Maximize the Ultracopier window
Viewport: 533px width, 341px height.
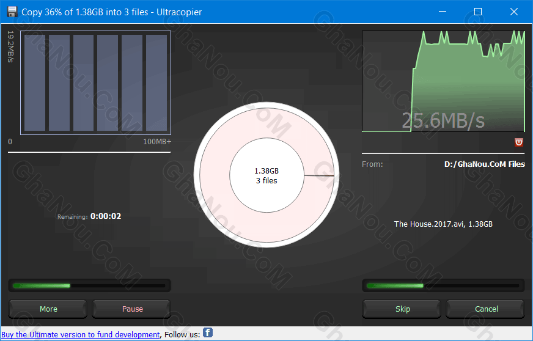[478, 12]
